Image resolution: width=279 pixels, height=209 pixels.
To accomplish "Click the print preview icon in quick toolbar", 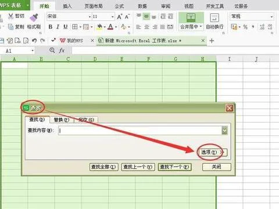I will pos(26,41).
